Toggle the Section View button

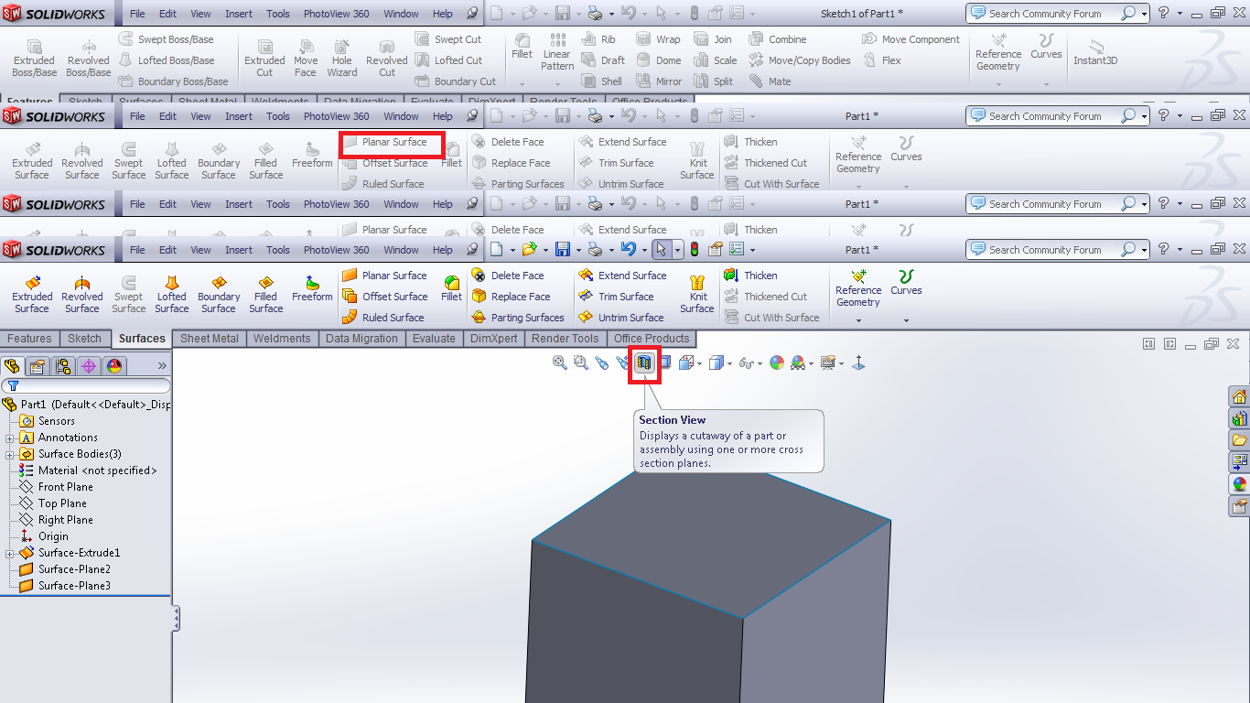pos(644,363)
